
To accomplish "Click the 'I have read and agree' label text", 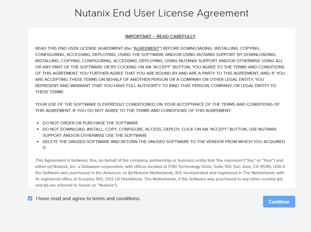I will click(88, 199).
